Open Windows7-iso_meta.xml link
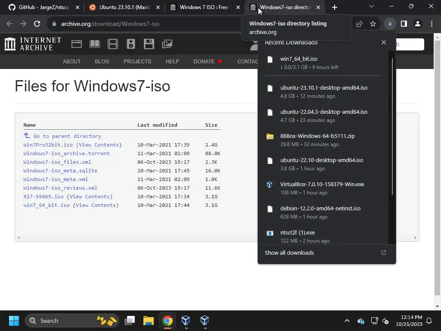This screenshot has width=441, height=331. (56, 179)
